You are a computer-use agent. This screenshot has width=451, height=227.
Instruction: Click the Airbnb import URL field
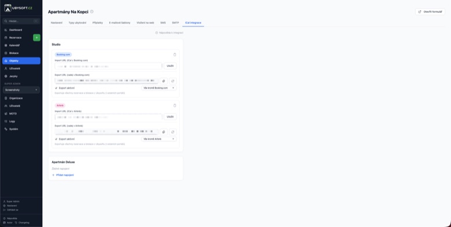[x=109, y=117]
